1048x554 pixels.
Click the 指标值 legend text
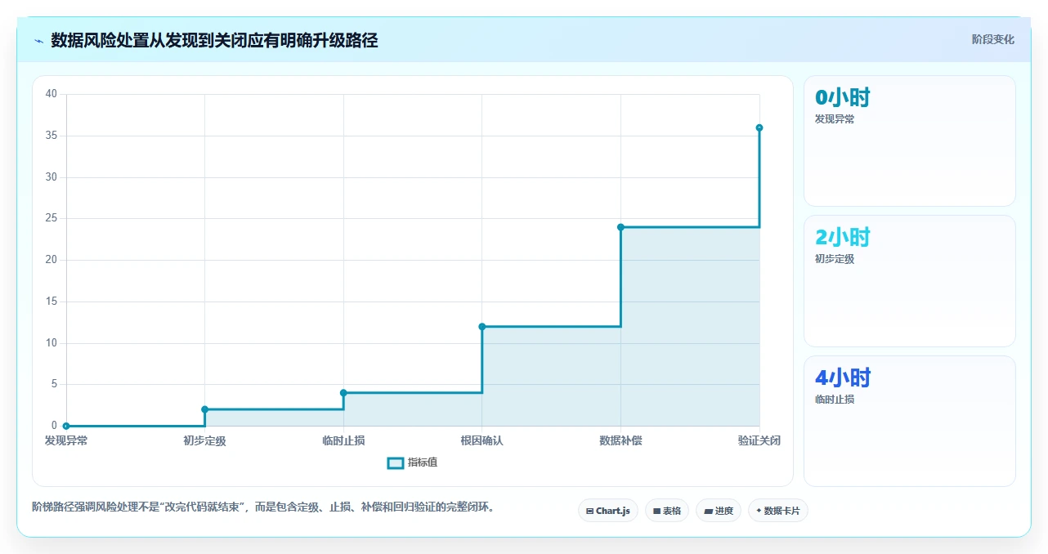tap(423, 462)
